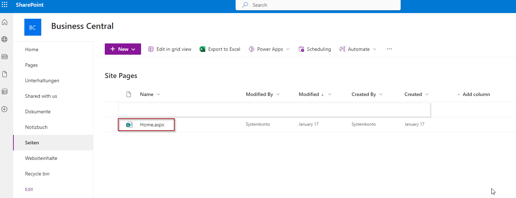Viewport: 516px width, 198px height.
Task: Click the Create plus-circle icon in the left rail
Action: click(x=5, y=109)
